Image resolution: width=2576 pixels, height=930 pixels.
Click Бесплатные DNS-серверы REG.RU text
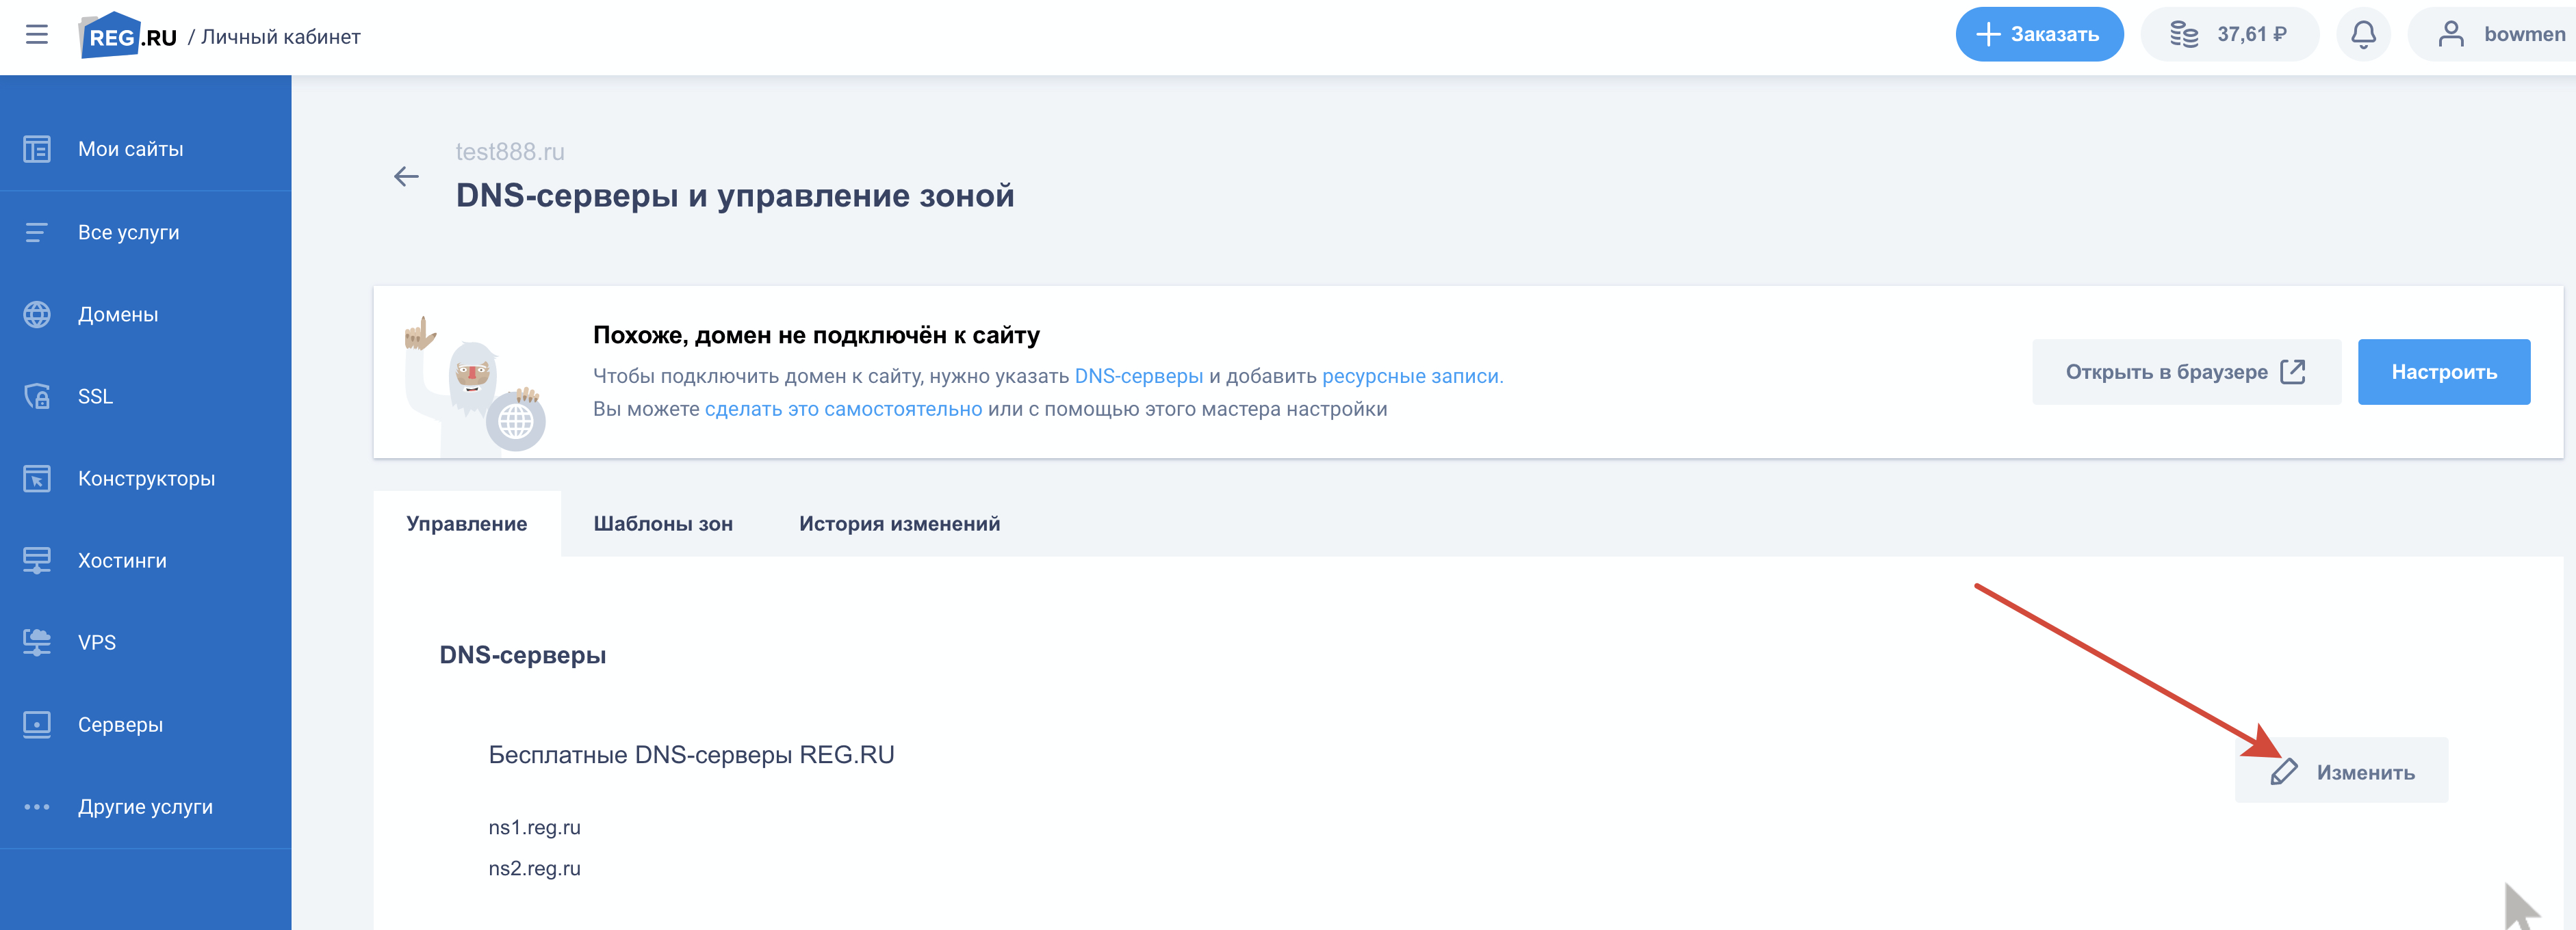[691, 755]
